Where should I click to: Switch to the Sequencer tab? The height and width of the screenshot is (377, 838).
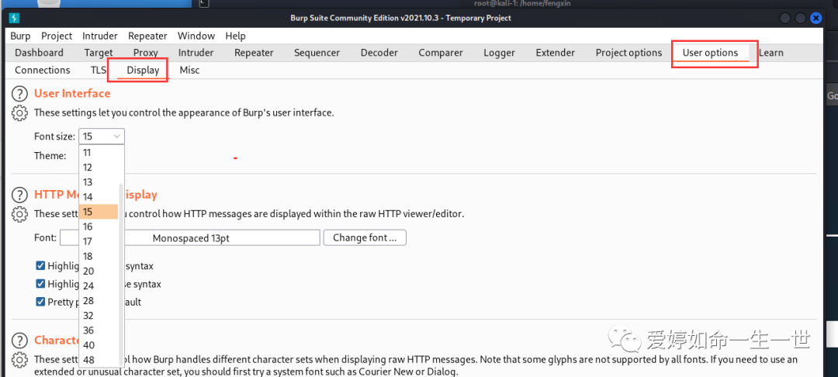click(x=317, y=52)
